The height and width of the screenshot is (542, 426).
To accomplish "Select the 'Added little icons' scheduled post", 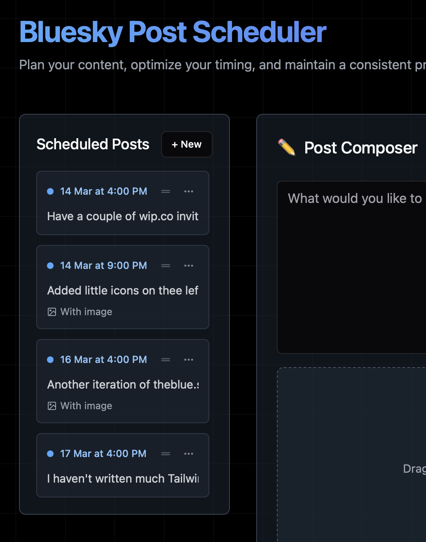I will point(123,287).
